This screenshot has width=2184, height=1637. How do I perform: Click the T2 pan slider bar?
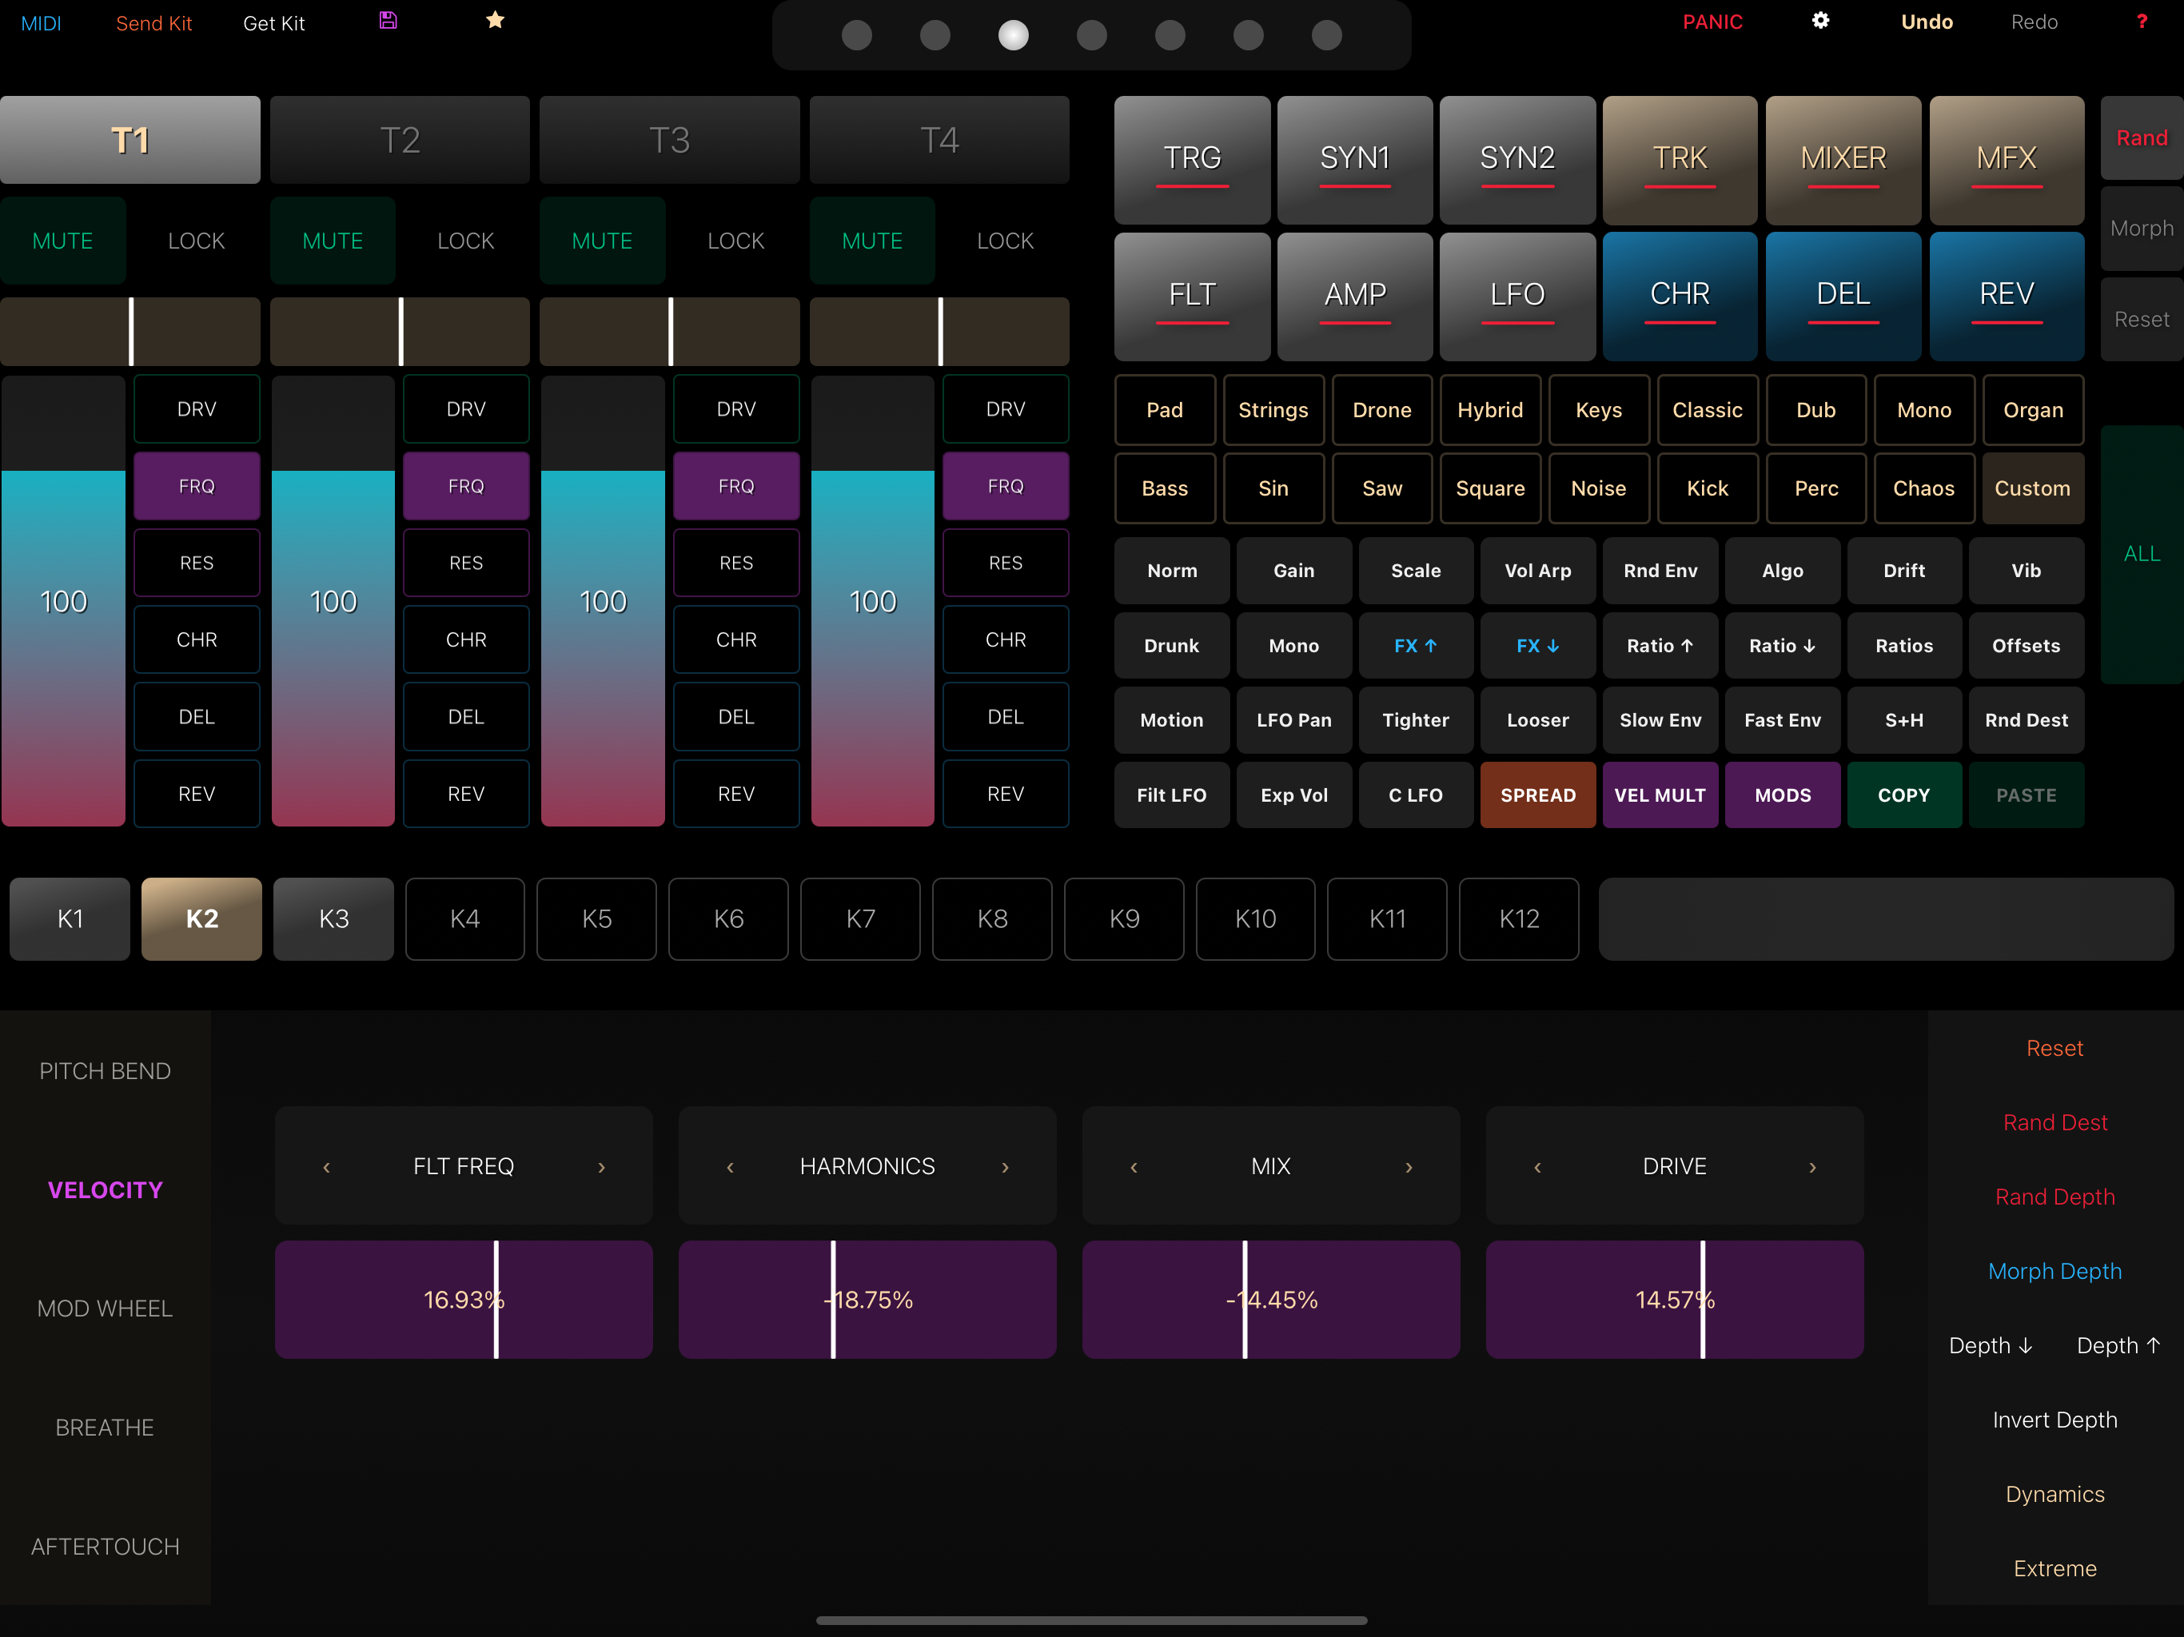click(400, 332)
